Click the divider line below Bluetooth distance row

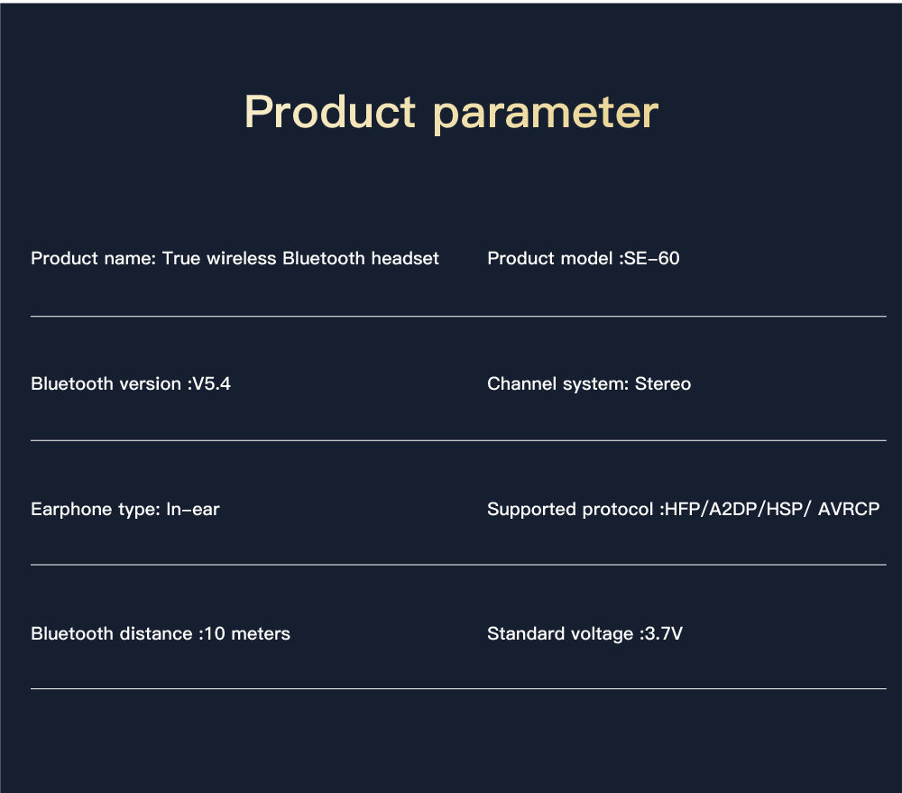pos(458,688)
